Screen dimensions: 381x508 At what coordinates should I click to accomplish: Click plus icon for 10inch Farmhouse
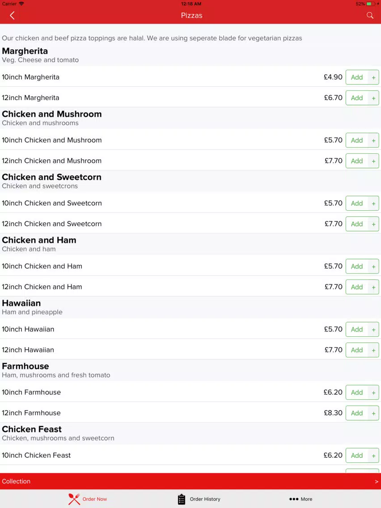coord(373,393)
